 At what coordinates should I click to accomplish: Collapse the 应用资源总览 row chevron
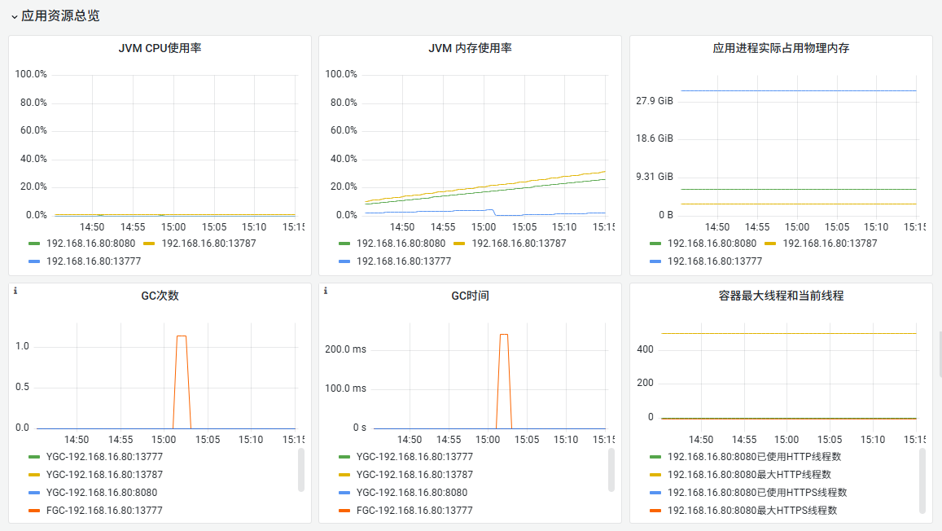(15, 17)
